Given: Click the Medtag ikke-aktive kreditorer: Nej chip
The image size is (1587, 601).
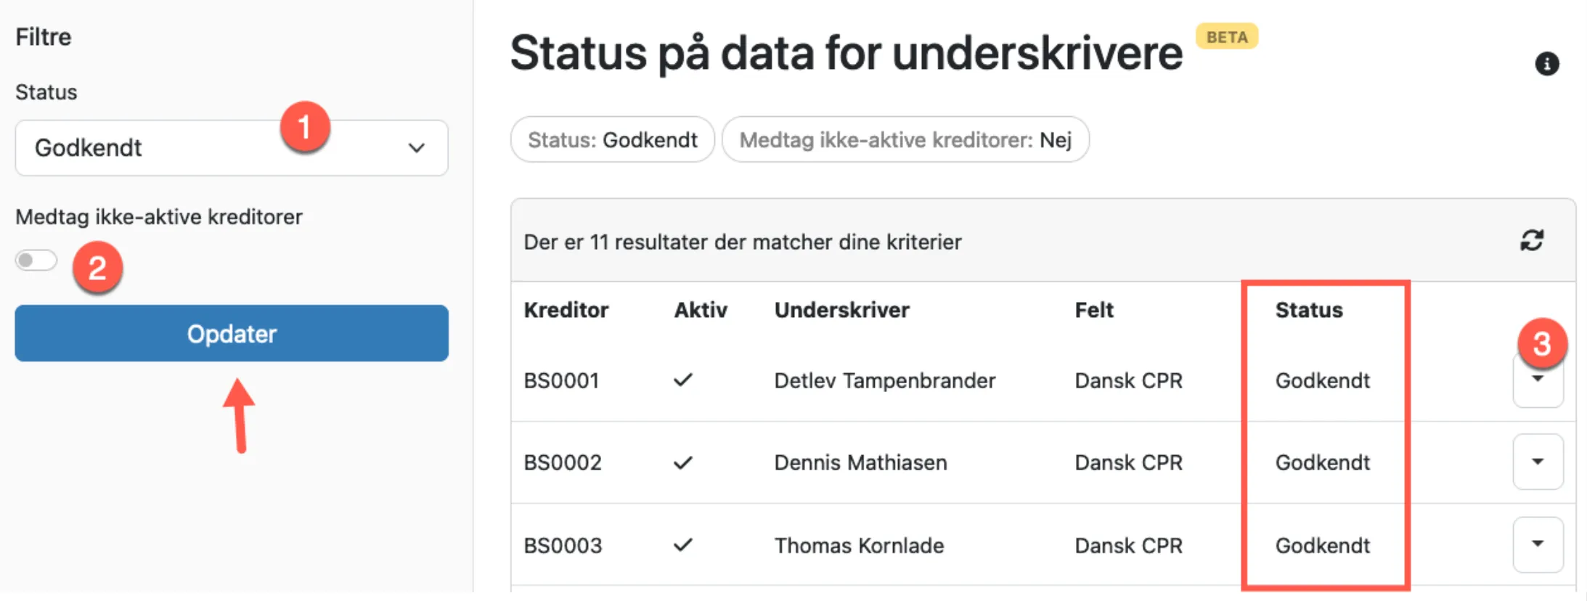Looking at the screenshot, I should click(x=905, y=139).
